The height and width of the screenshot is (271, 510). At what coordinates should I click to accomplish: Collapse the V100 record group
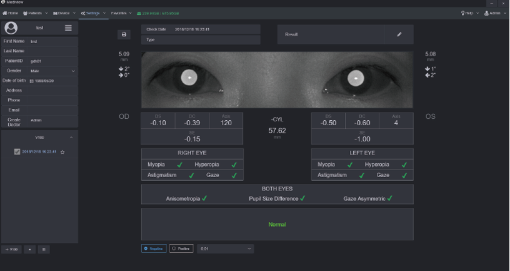click(x=71, y=137)
